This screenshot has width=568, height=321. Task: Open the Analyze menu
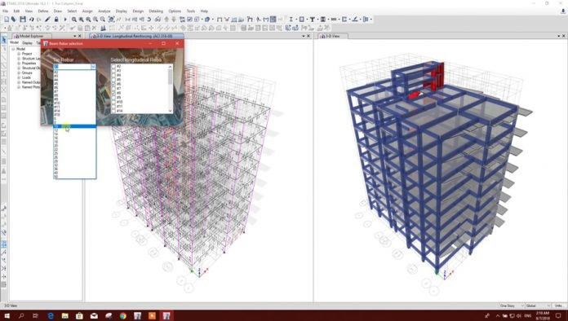click(104, 11)
